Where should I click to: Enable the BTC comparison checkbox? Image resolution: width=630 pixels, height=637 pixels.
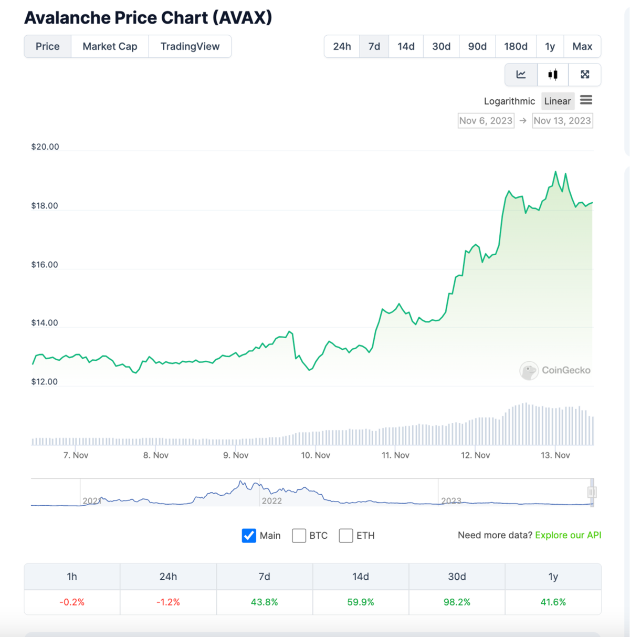pos(299,536)
